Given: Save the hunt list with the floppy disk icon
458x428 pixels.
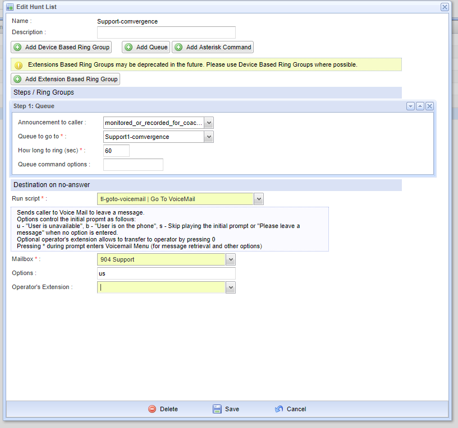Looking at the screenshot, I should [x=217, y=409].
